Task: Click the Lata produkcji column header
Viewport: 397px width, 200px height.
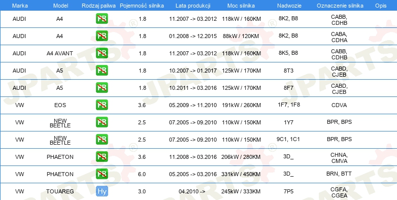Action: point(193,6)
